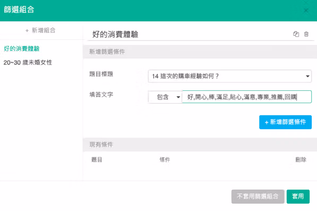Click the 題目 column header
Viewport: 317px width, 211px height.
97,159
